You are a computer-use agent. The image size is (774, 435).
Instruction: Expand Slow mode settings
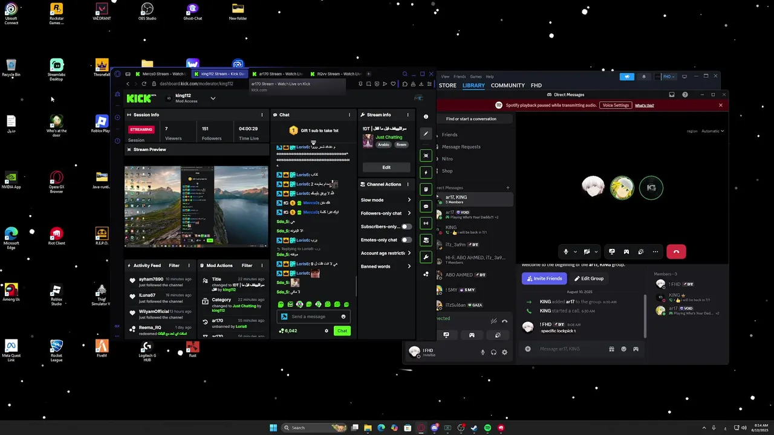tap(386, 200)
